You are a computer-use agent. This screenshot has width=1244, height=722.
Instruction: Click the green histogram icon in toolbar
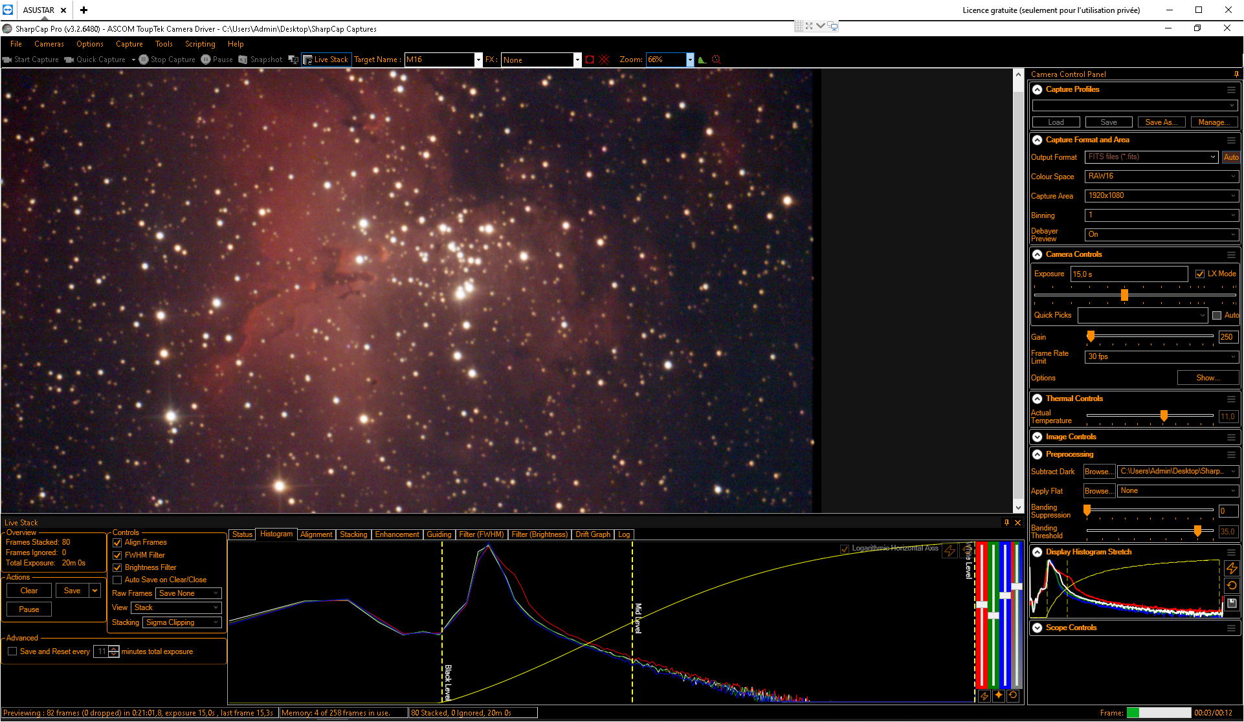pos(702,60)
